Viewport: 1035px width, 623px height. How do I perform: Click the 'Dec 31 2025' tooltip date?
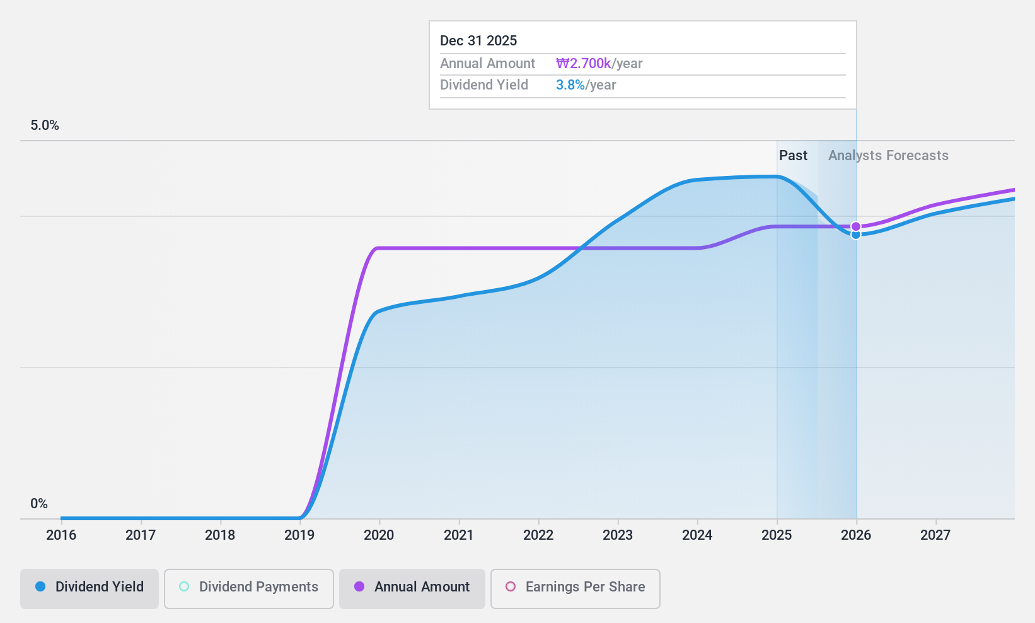click(478, 41)
